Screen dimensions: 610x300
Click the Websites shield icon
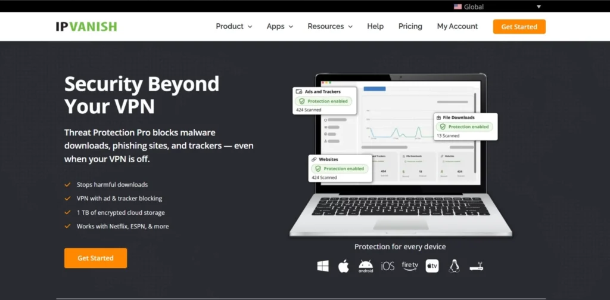coord(318,169)
